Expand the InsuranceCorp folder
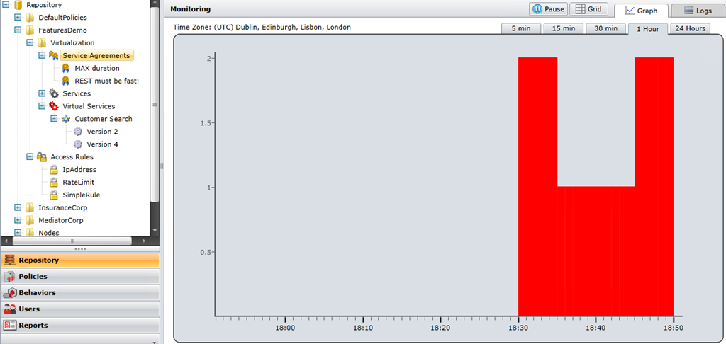 pos(18,208)
